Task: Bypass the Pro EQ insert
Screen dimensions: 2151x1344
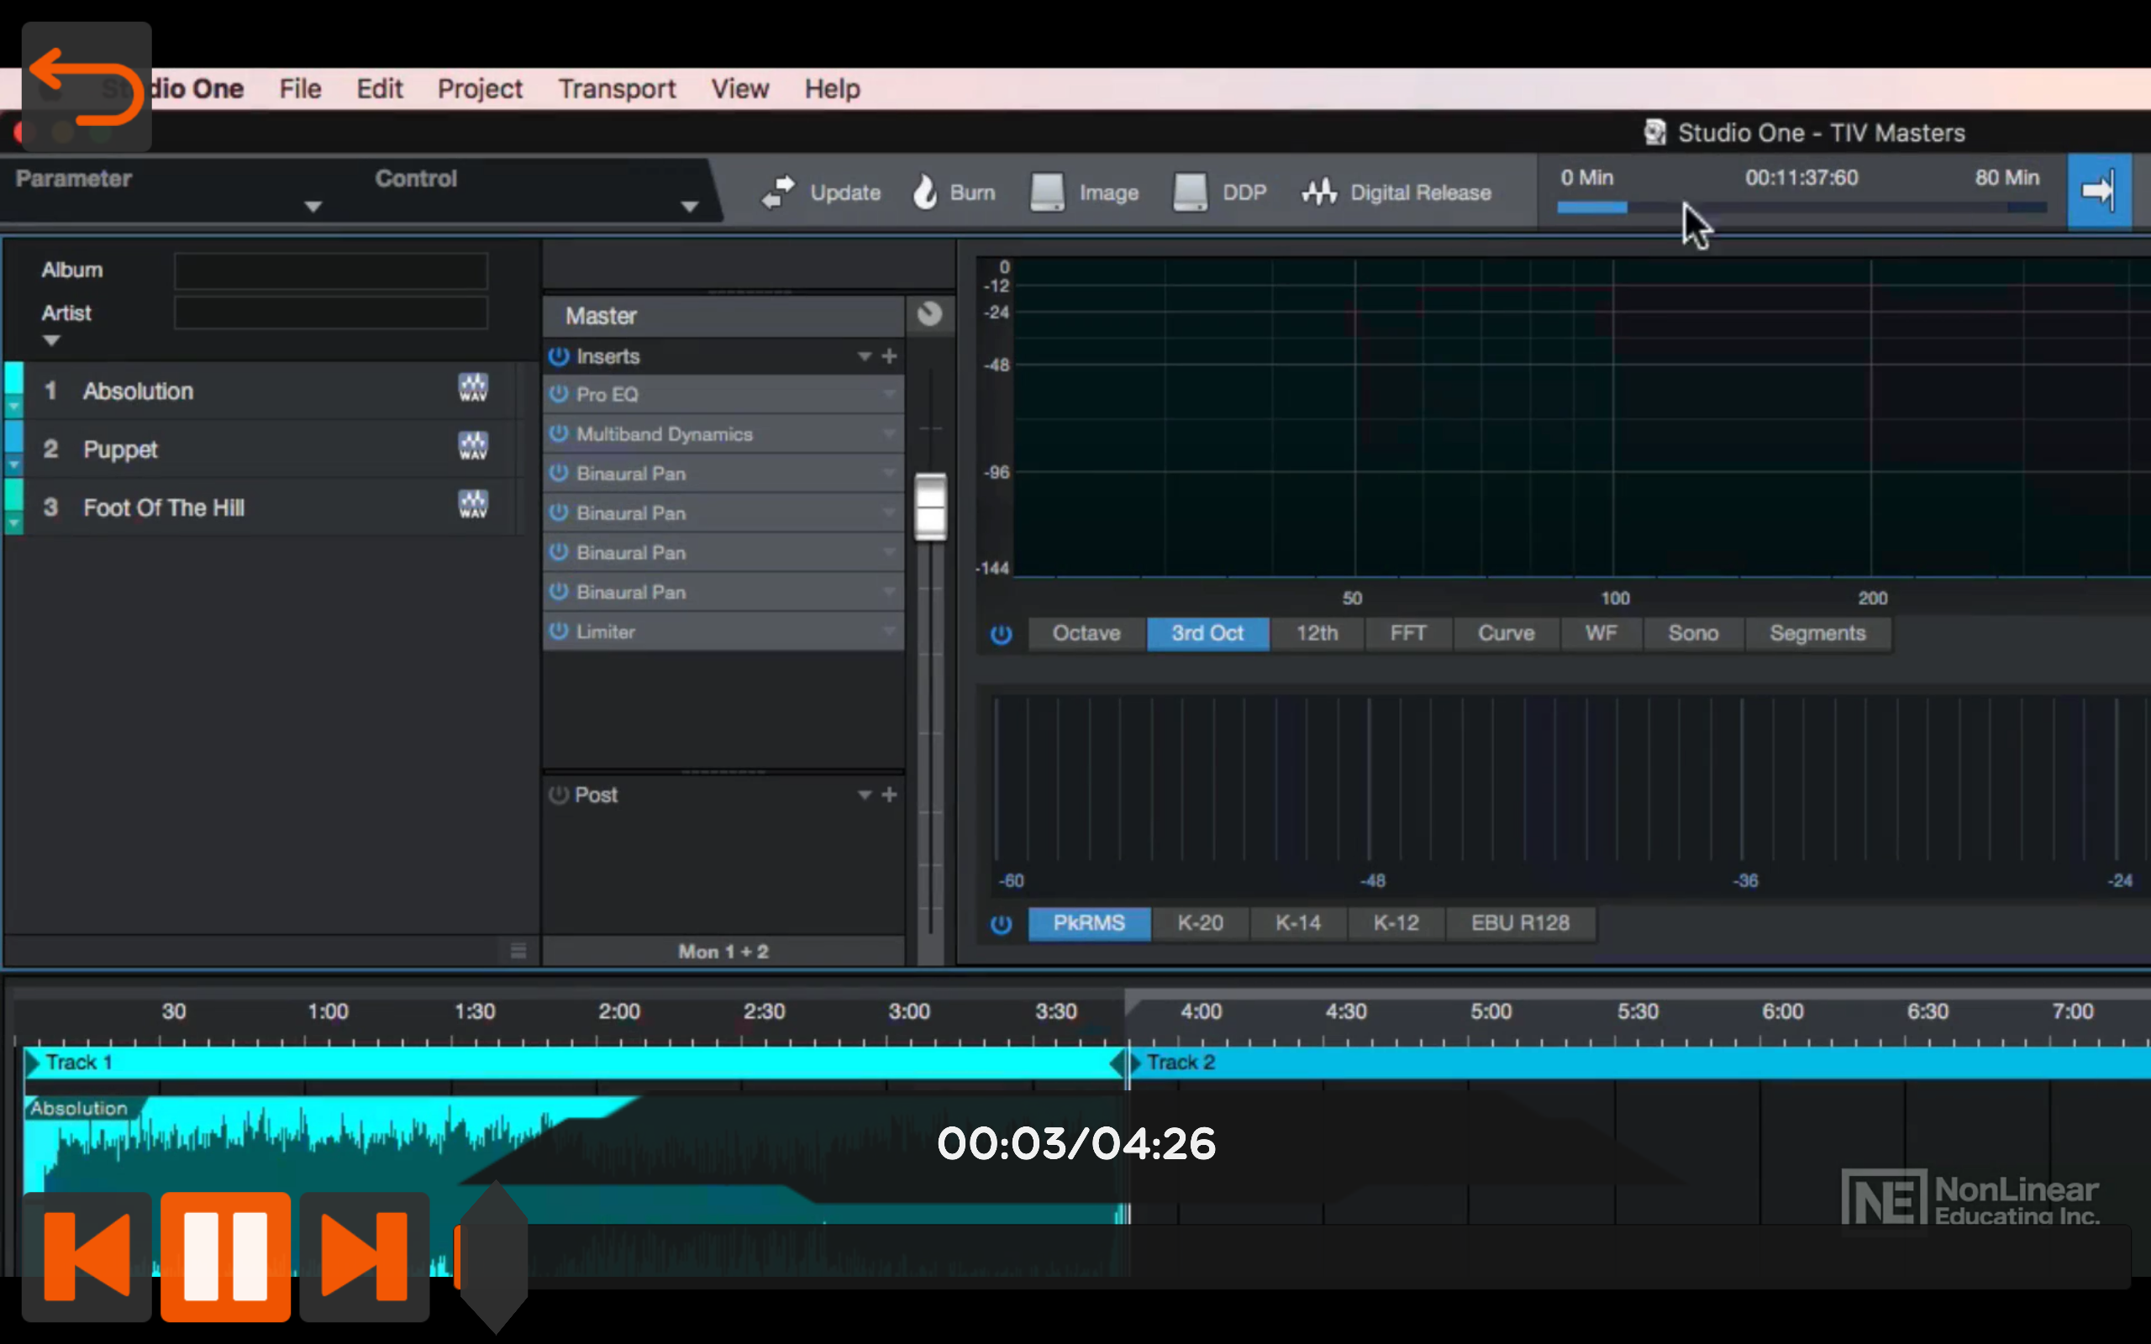Action: pyautogui.click(x=558, y=394)
